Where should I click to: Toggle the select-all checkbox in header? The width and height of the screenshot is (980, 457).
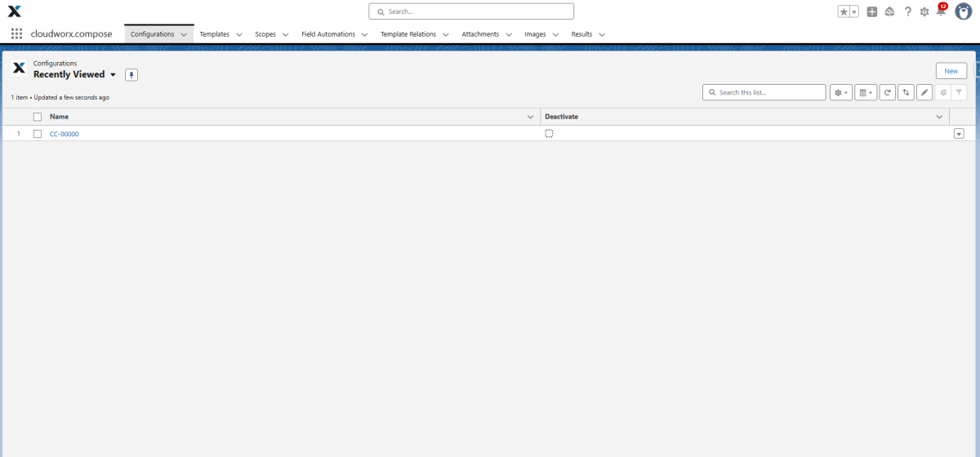[38, 117]
